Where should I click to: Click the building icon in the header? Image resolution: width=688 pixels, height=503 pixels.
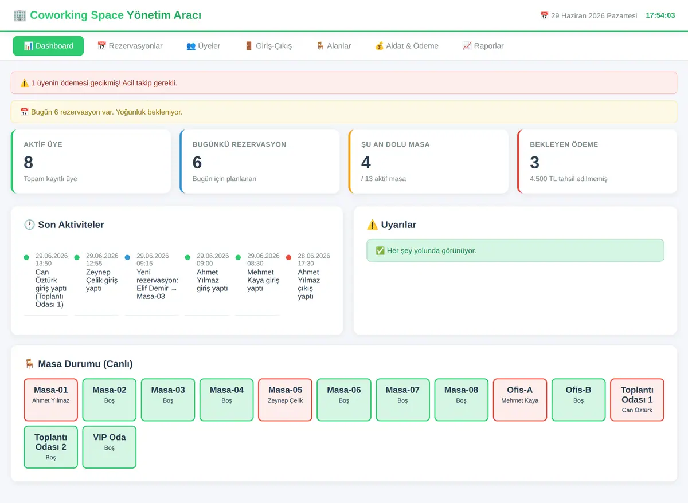click(19, 15)
